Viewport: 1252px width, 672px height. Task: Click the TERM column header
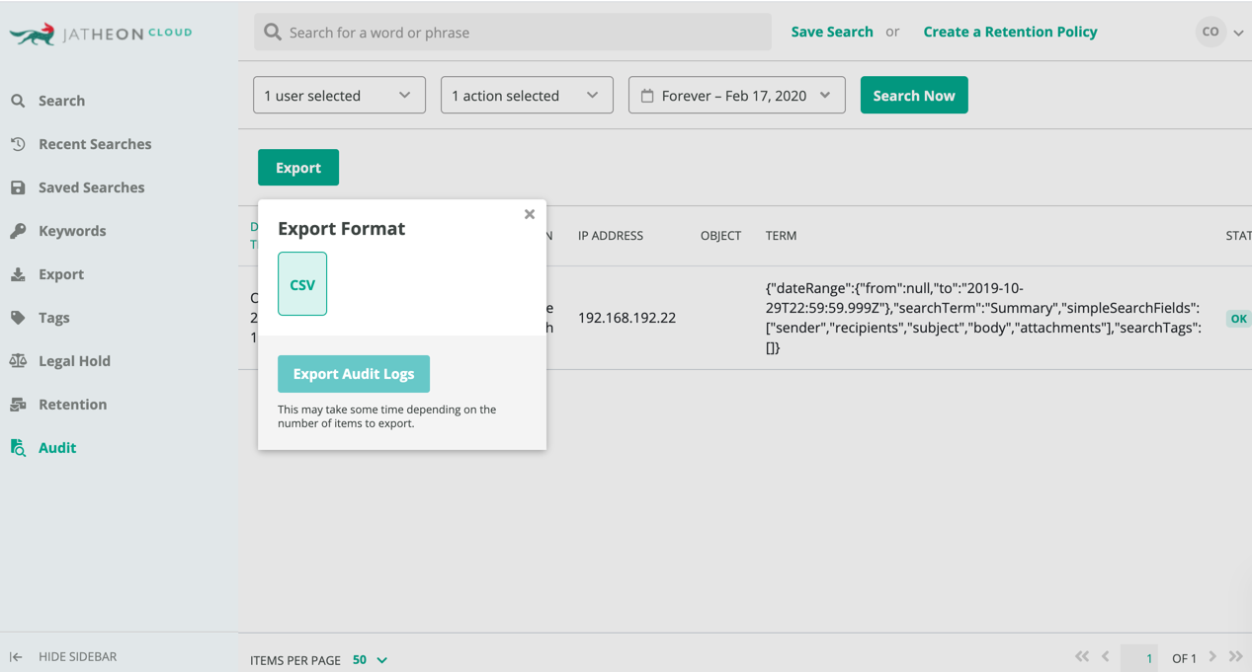click(x=781, y=236)
